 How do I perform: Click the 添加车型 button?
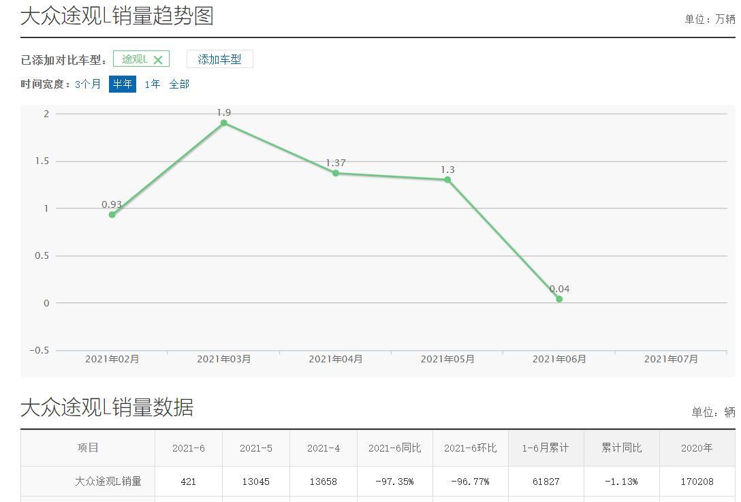pyautogui.click(x=220, y=59)
